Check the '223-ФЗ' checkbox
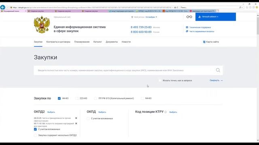259x145 pixels. [76, 98]
